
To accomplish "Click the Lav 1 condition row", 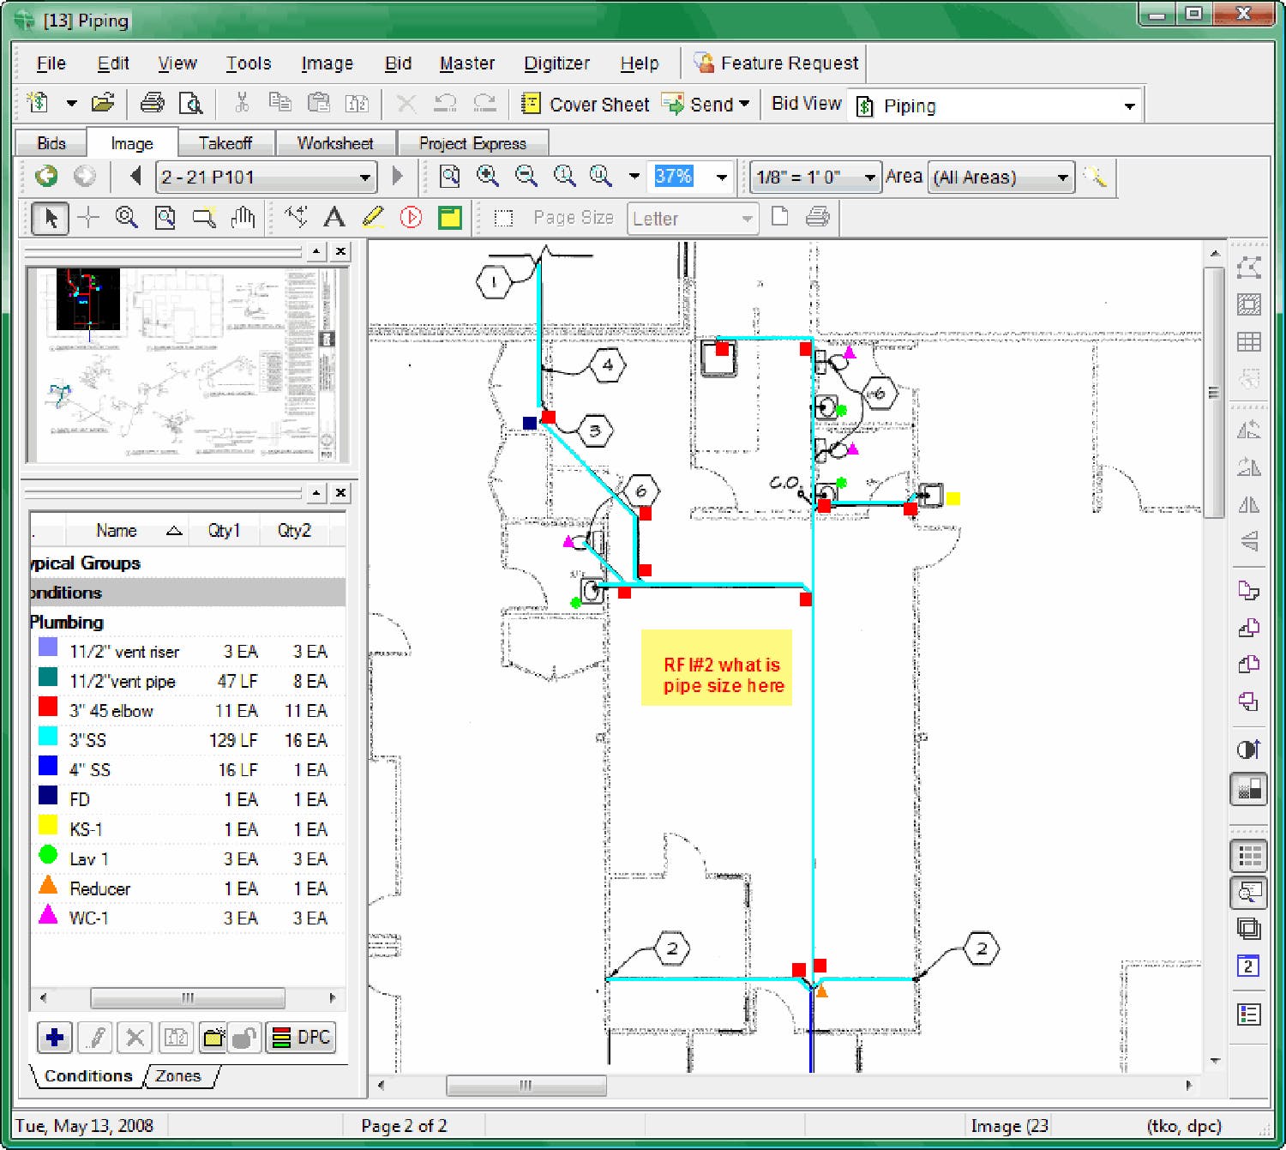I will tap(187, 858).
